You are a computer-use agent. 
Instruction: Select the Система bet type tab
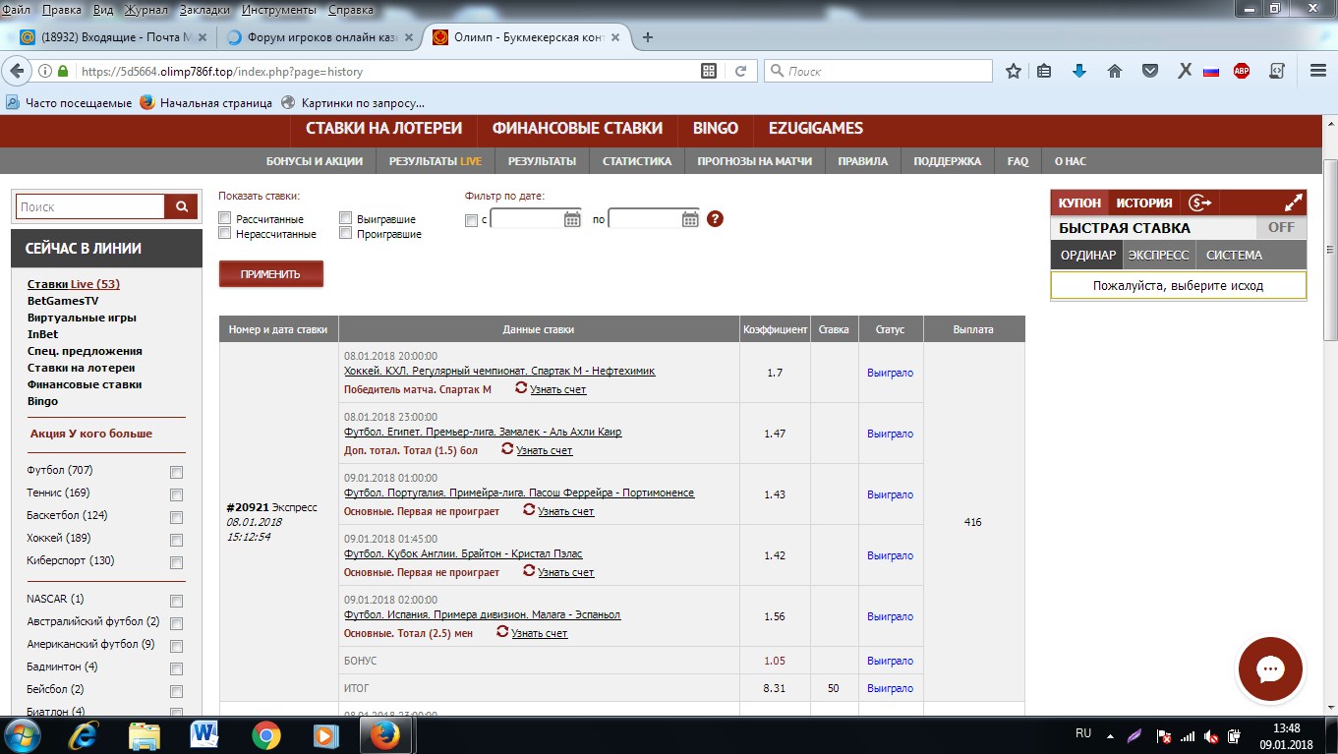click(x=1234, y=255)
